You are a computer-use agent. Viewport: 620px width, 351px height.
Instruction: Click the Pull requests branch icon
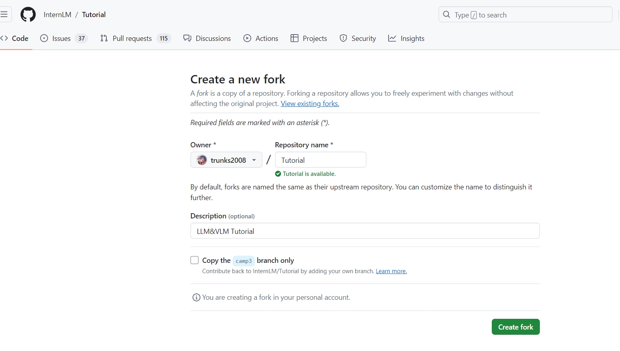104,38
